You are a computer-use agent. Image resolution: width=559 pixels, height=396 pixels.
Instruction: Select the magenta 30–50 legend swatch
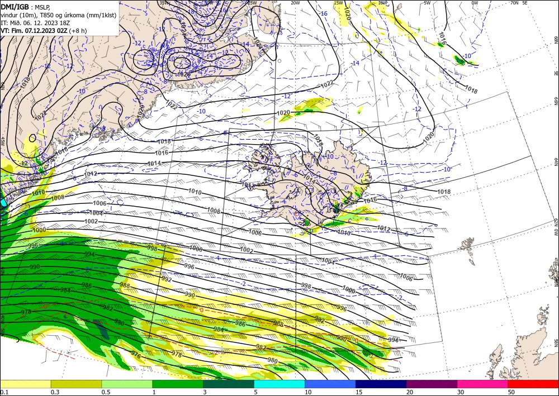pyautogui.click(x=483, y=384)
